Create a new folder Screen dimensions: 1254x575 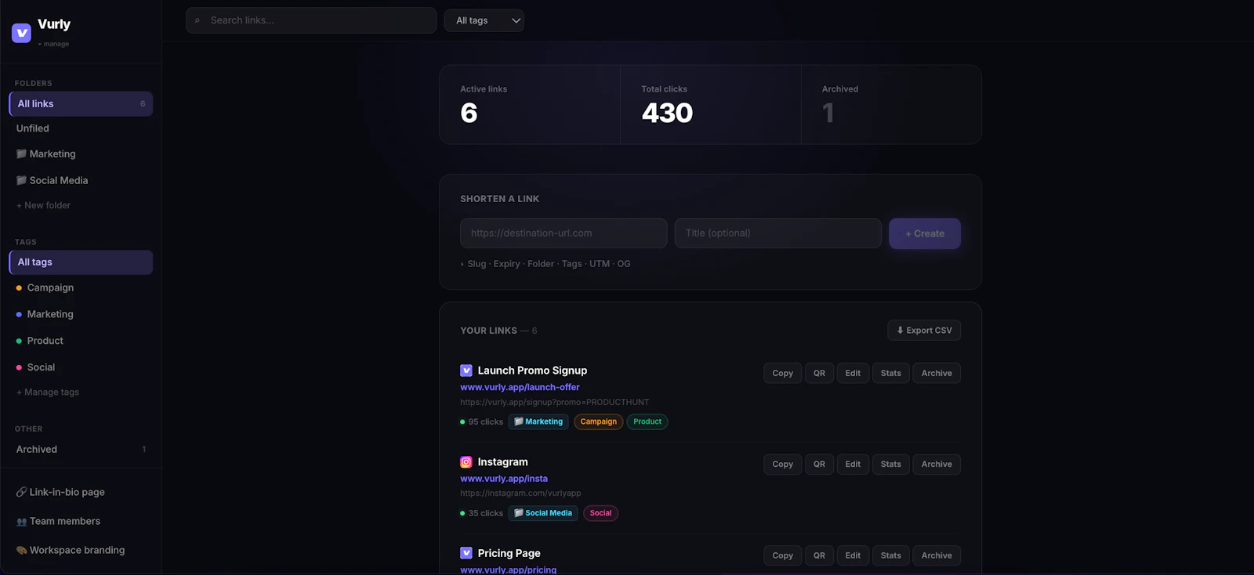(x=44, y=205)
